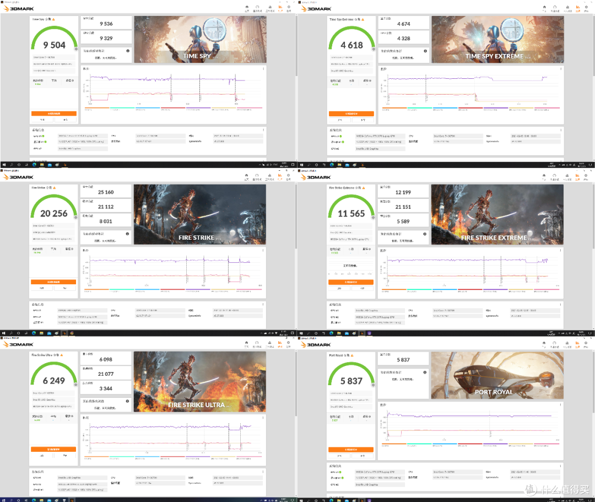Click score gauge end knob on Port Royal dial
This screenshot has height=502, width=595.
tap(374, 385)
